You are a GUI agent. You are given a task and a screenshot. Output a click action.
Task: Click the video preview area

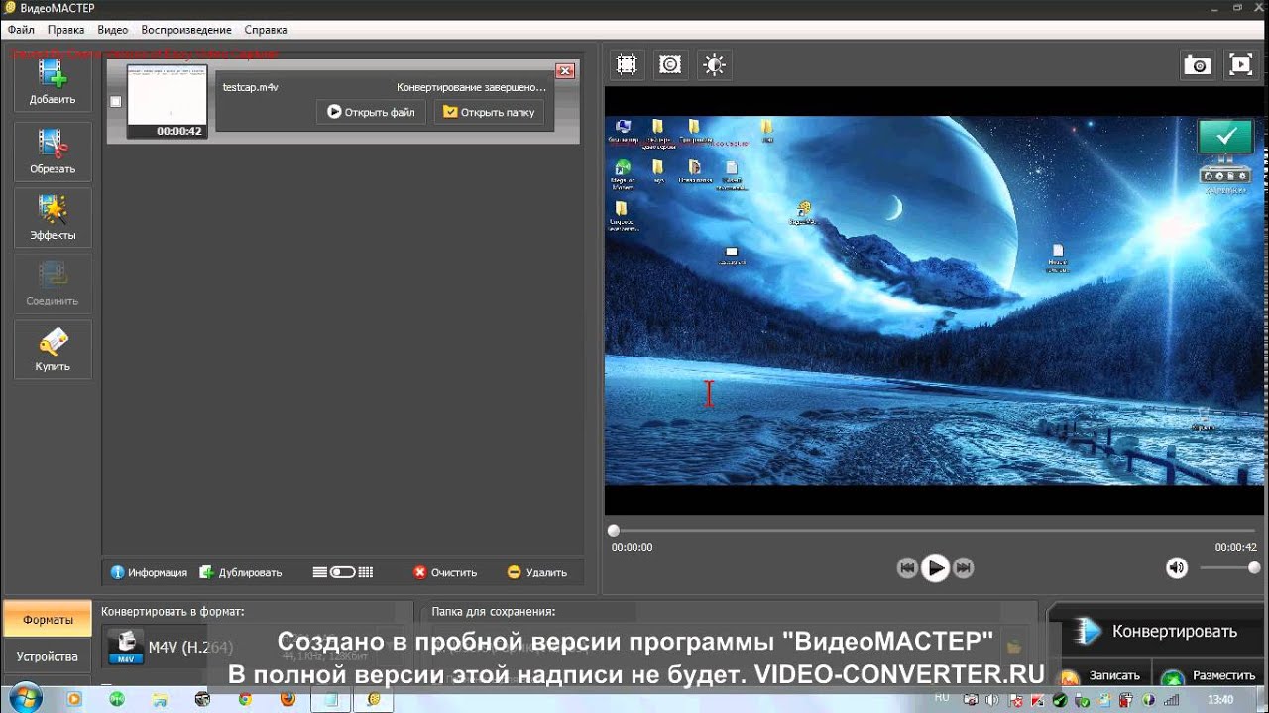coord(935,301)
